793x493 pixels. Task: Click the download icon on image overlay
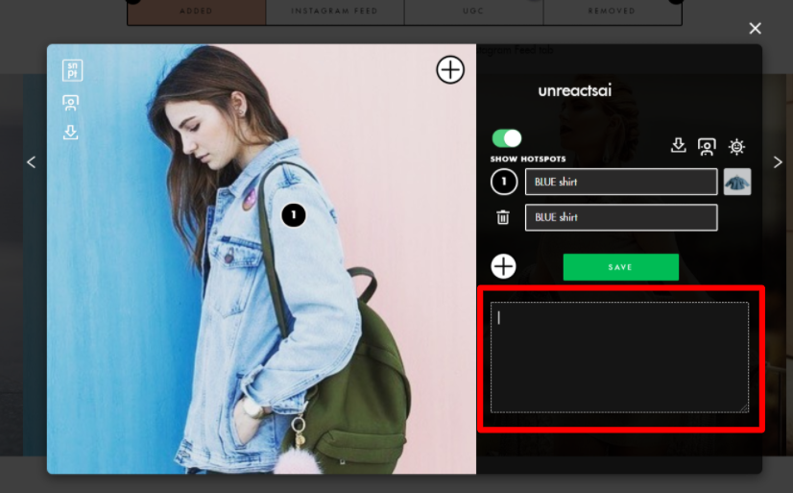(70, 132)
